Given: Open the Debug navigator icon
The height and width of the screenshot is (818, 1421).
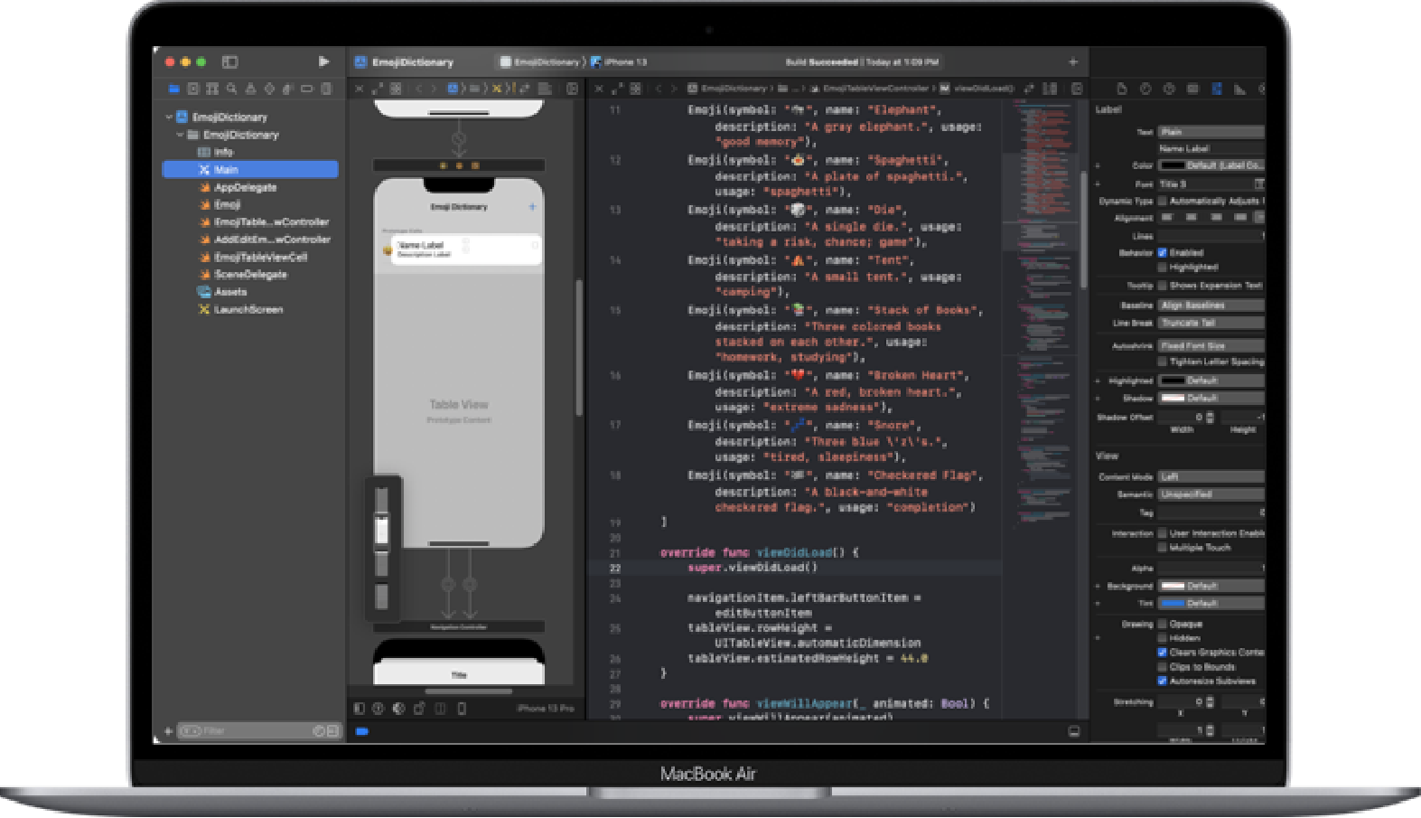Looking at the screenshot, I should click(288, 89).
